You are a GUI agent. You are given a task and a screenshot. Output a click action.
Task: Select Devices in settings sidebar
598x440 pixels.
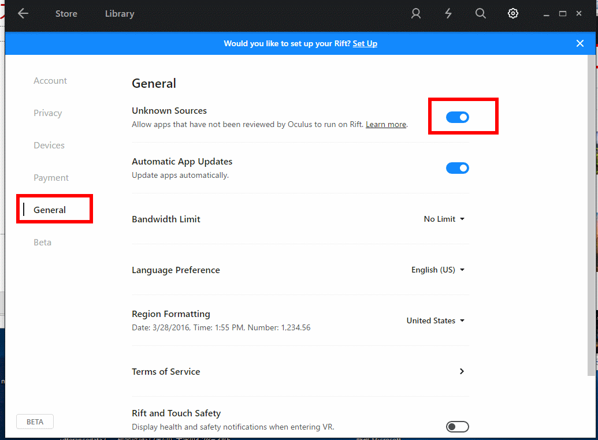(49, 146)
